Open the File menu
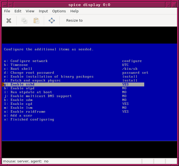The height and width of the screenshot is (166, 179). click(7, 11)
